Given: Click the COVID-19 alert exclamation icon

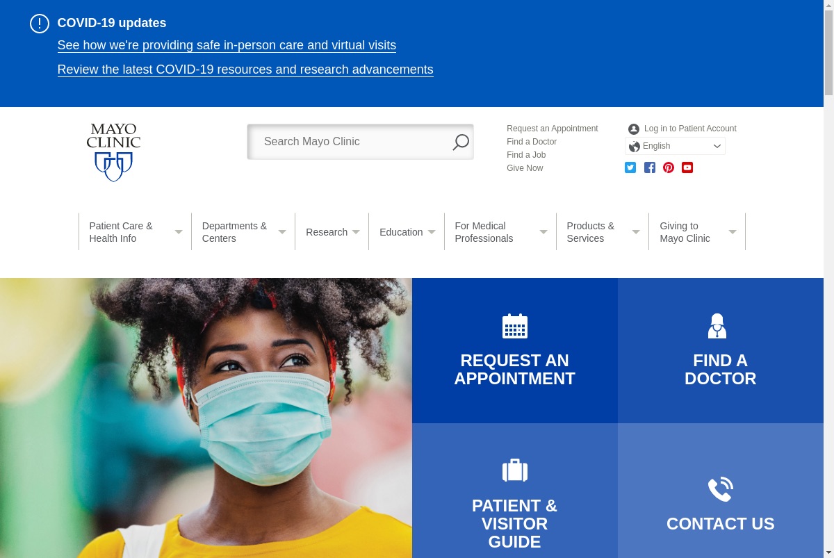Looking at the screenshot, I should click(40, 24).
